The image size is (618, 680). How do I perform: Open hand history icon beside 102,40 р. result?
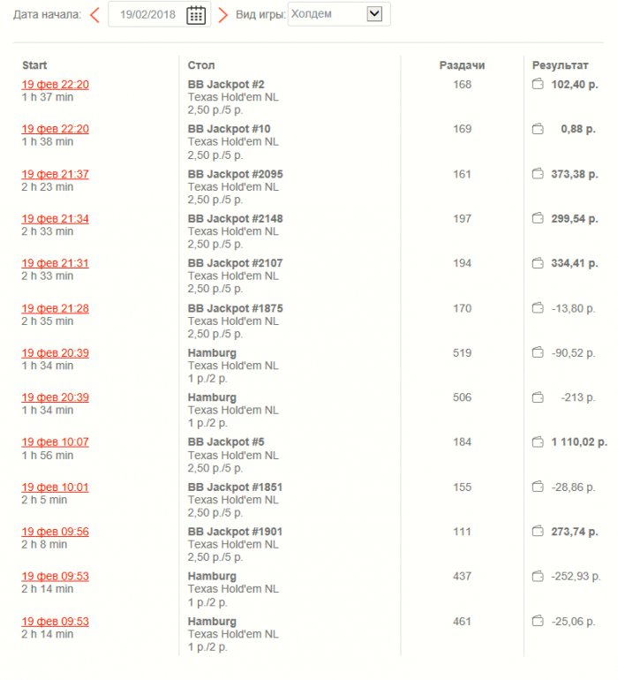537,85
